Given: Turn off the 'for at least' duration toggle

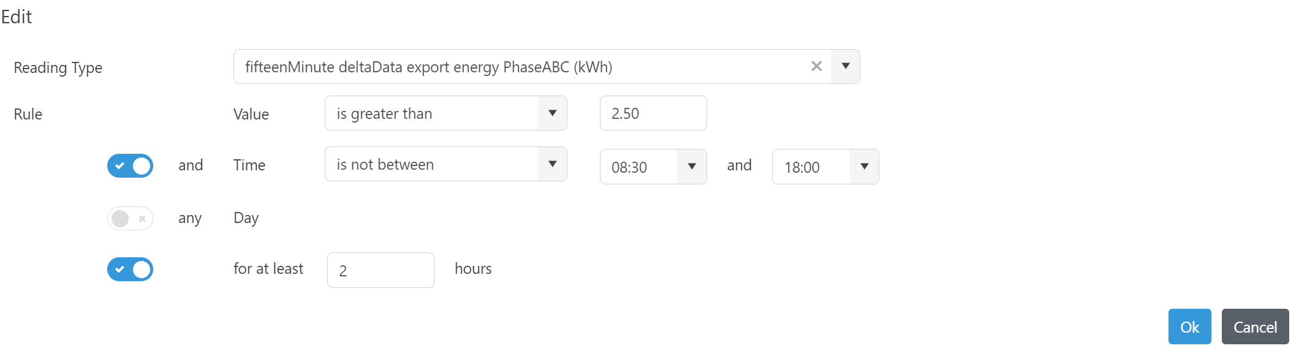Looking at the screenshot, I should coord(130,270).
